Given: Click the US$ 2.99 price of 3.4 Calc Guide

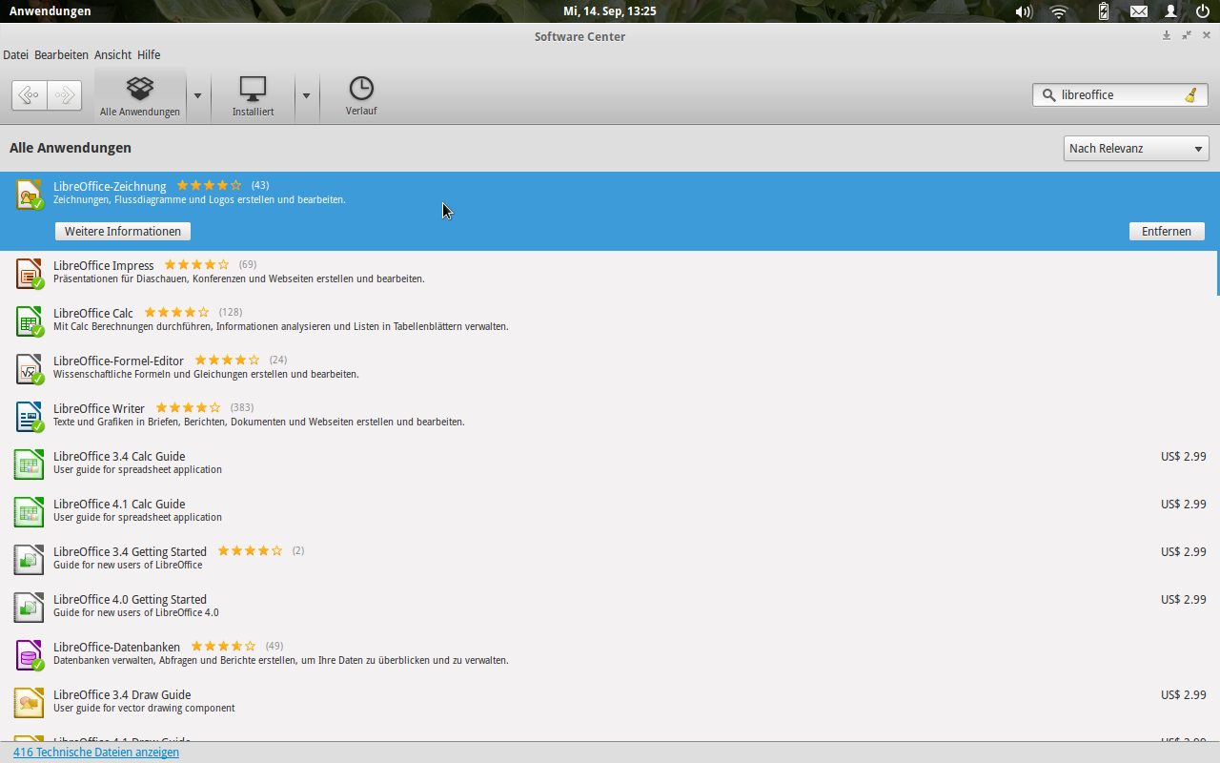Looking at the screenshot, I should pyautogui.click(x=1184, y=456).
